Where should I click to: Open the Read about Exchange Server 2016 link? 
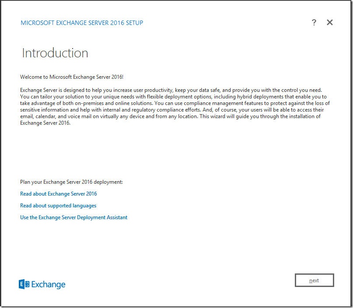tap(59, 194)
